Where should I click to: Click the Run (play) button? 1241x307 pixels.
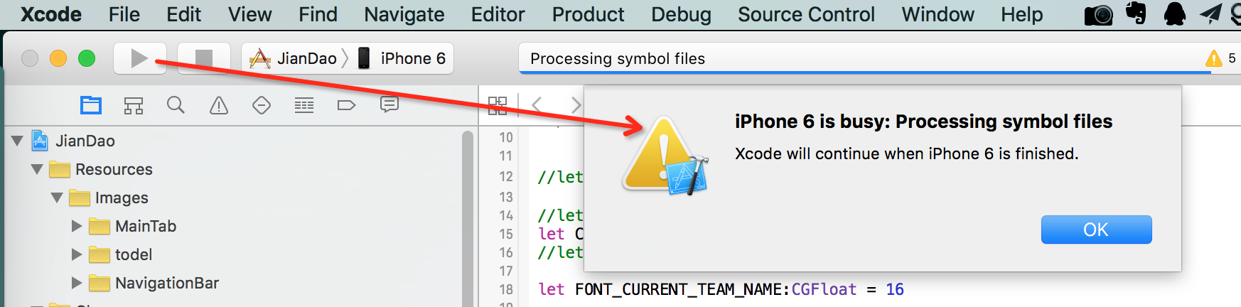click(139, 58)
